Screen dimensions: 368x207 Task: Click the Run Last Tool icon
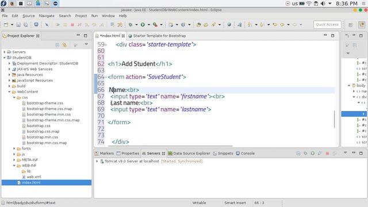(155, 25)
